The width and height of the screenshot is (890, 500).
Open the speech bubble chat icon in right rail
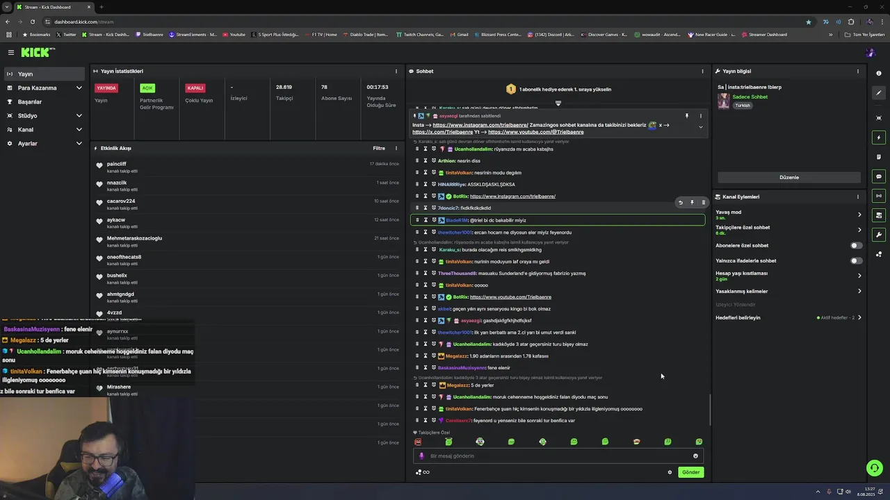point(879,176)
